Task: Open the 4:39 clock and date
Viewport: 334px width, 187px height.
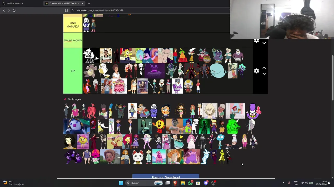Action: [x=321, y=183]
